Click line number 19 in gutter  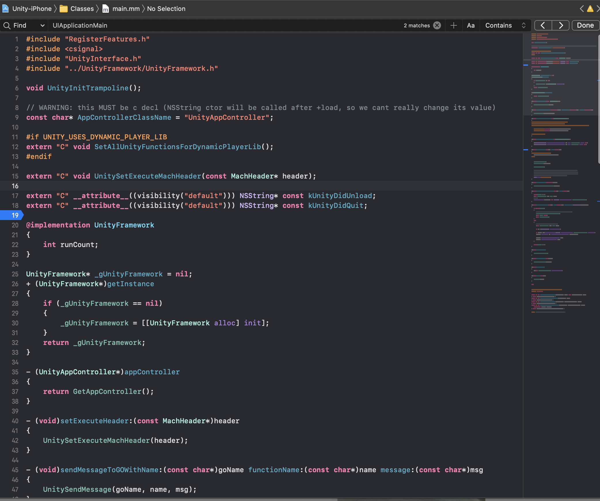coord(15,215)
